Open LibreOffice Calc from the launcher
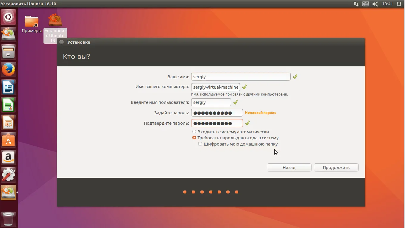This screenshot has height=228, width=405. coord(8,105)
